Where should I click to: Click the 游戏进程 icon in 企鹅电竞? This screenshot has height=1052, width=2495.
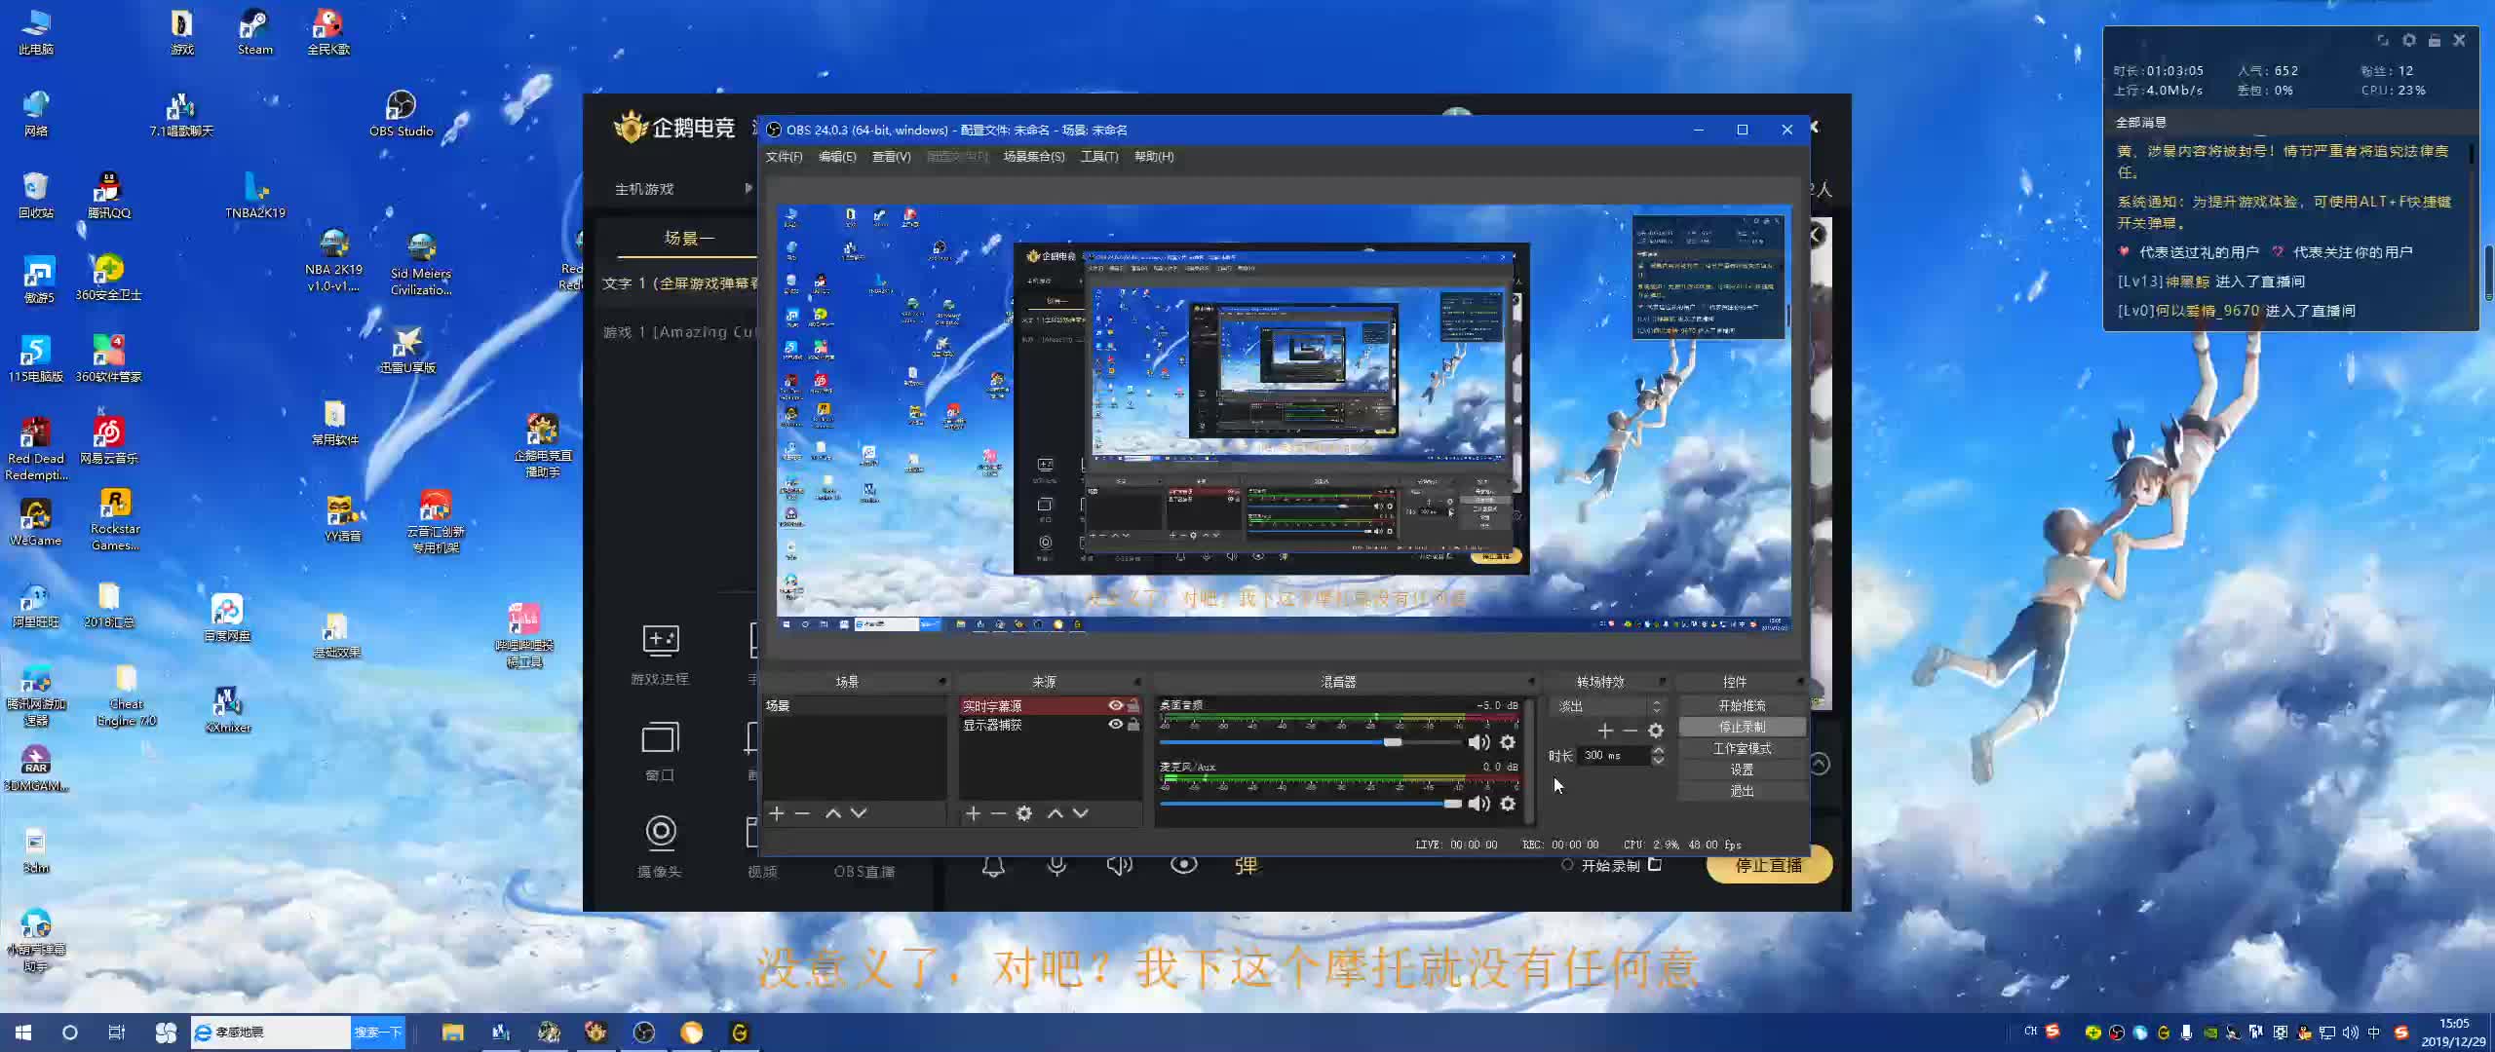click(660, 640)
